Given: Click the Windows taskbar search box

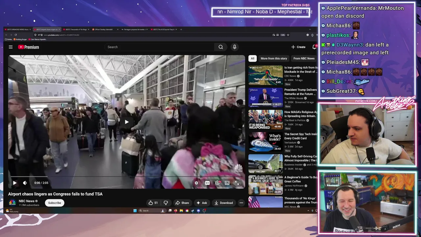Looking at the screenshot, I should pyautogui.click(x=152, y=211).
